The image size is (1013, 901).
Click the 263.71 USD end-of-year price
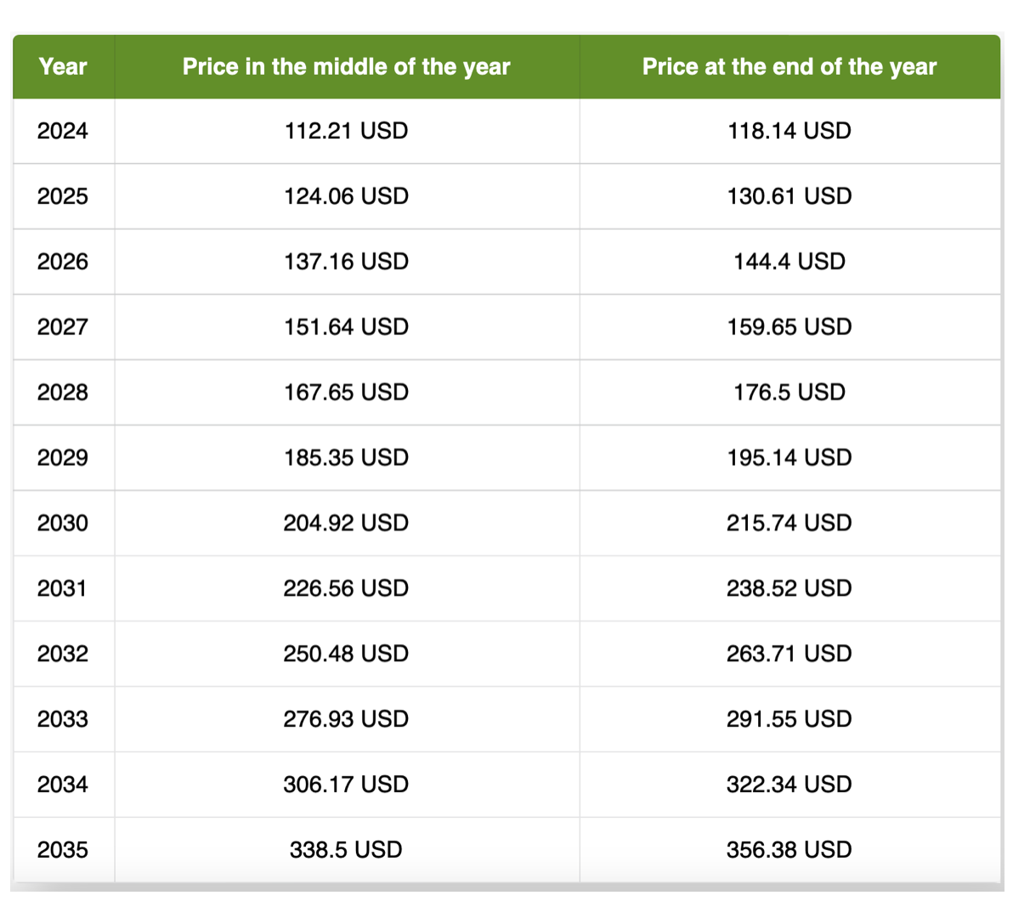tap(789, 654)
